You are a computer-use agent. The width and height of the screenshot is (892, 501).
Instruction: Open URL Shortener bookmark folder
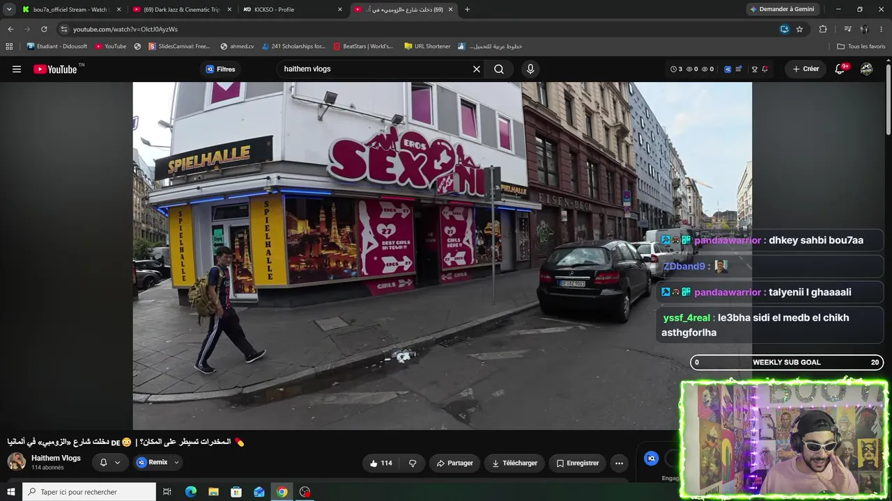tap(427, 47)
